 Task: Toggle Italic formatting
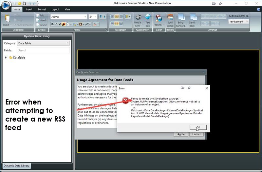coord(56,24)
